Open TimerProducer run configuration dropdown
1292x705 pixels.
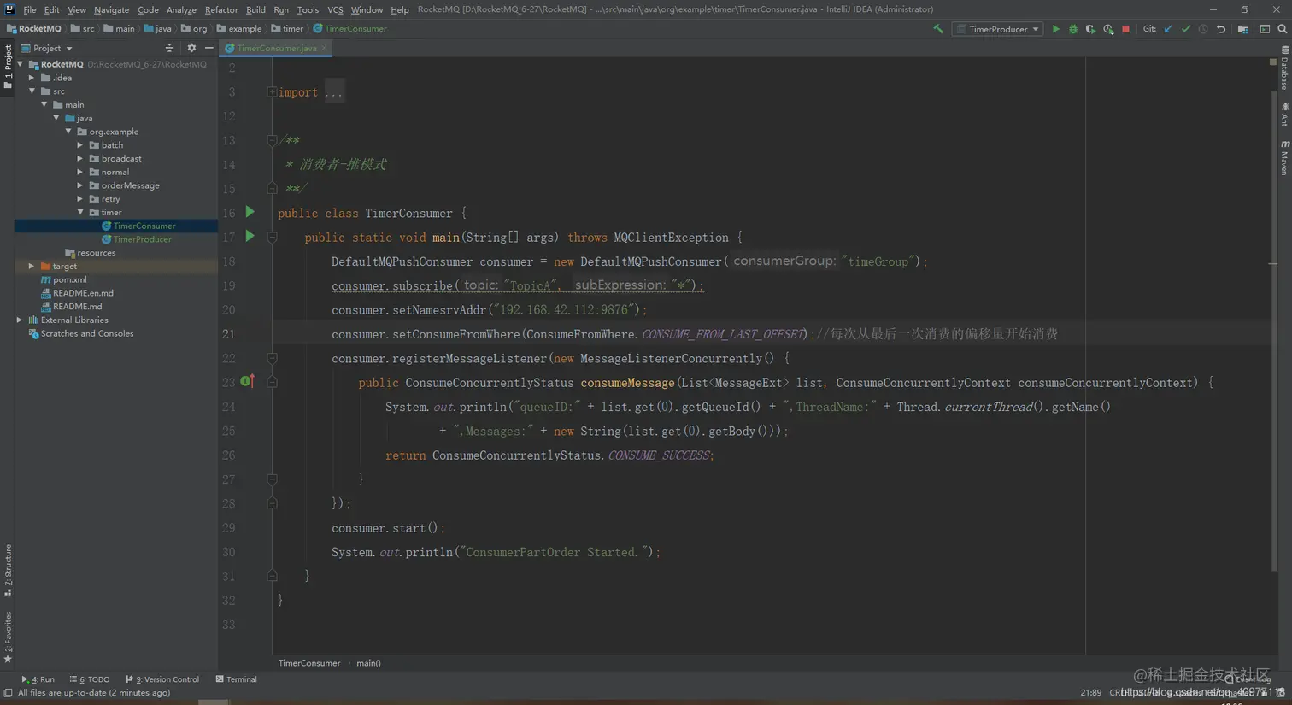998,29
